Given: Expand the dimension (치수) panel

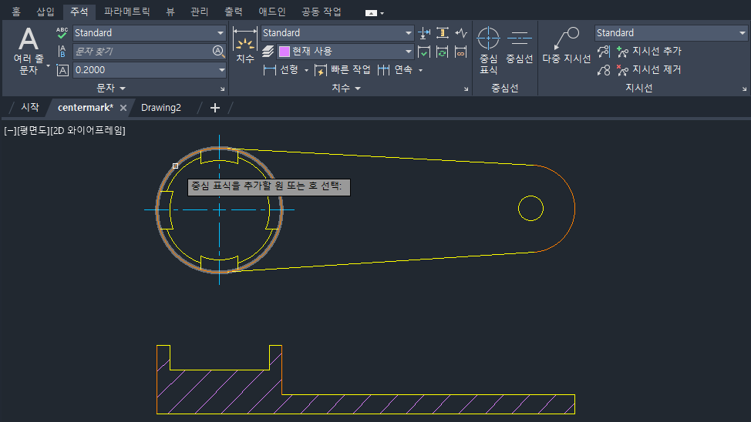Looking at the screenshot, I should tap(345, 88).
